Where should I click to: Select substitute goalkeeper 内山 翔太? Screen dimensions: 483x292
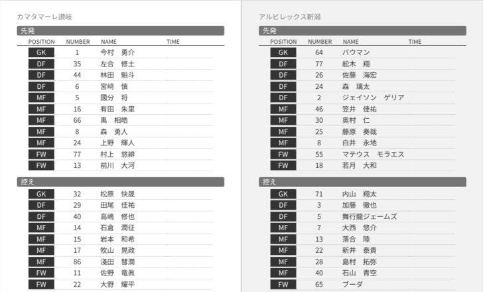tap(359, 194)
